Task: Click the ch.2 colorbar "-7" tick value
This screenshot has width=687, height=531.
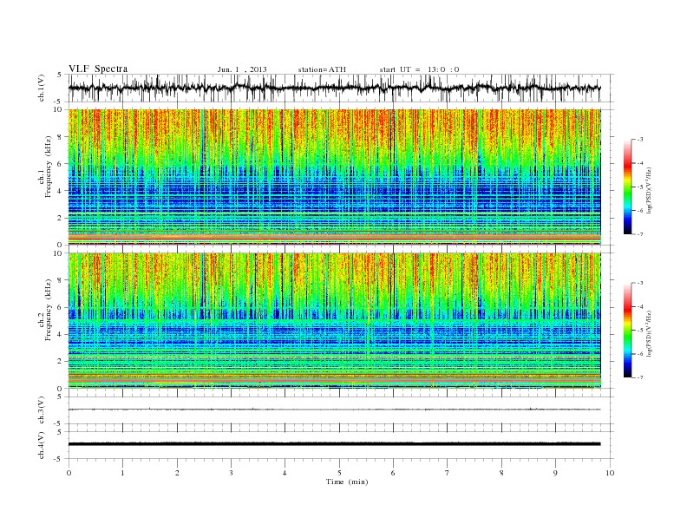Action: click(x=640, y=377)
